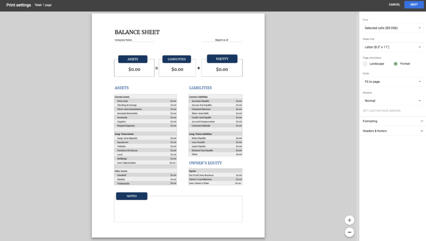Click the 'Accounts Payable' row
Viewport: 426px width, 241px height.
(x=216, y=101)
